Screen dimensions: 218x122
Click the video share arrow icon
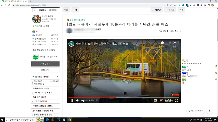(174, 43)
